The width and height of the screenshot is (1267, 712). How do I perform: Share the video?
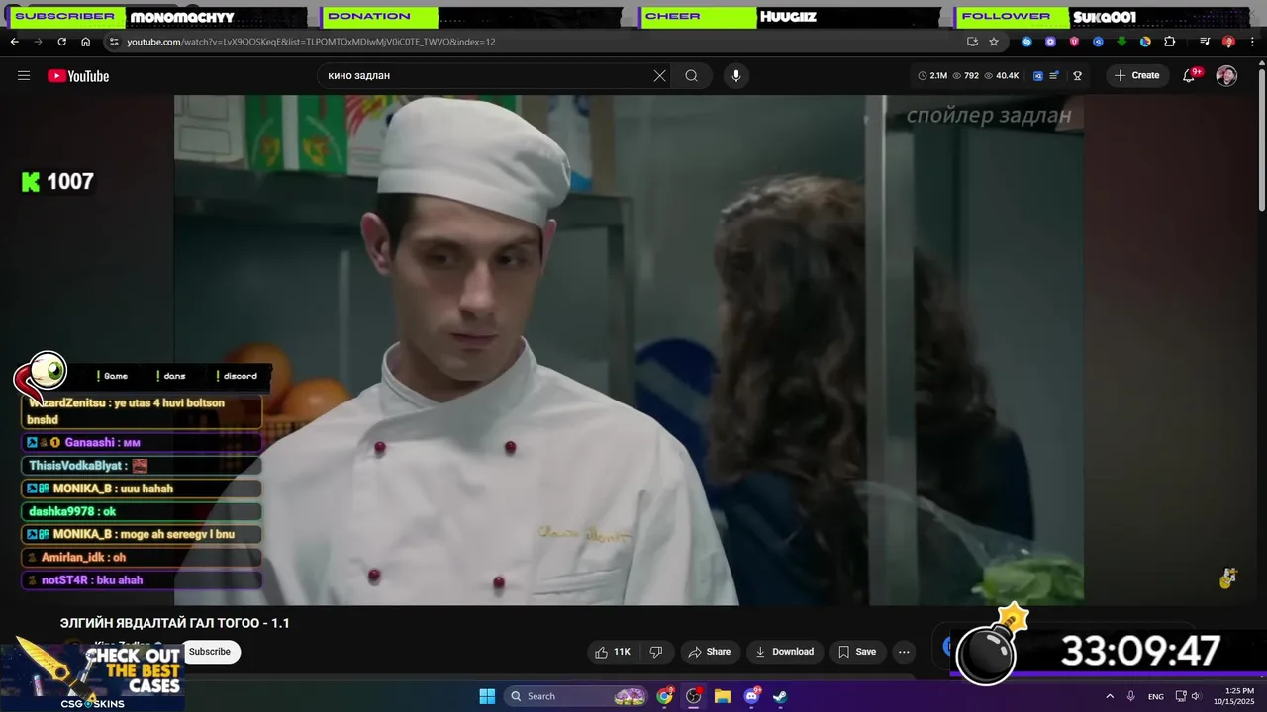coord(709,652)
